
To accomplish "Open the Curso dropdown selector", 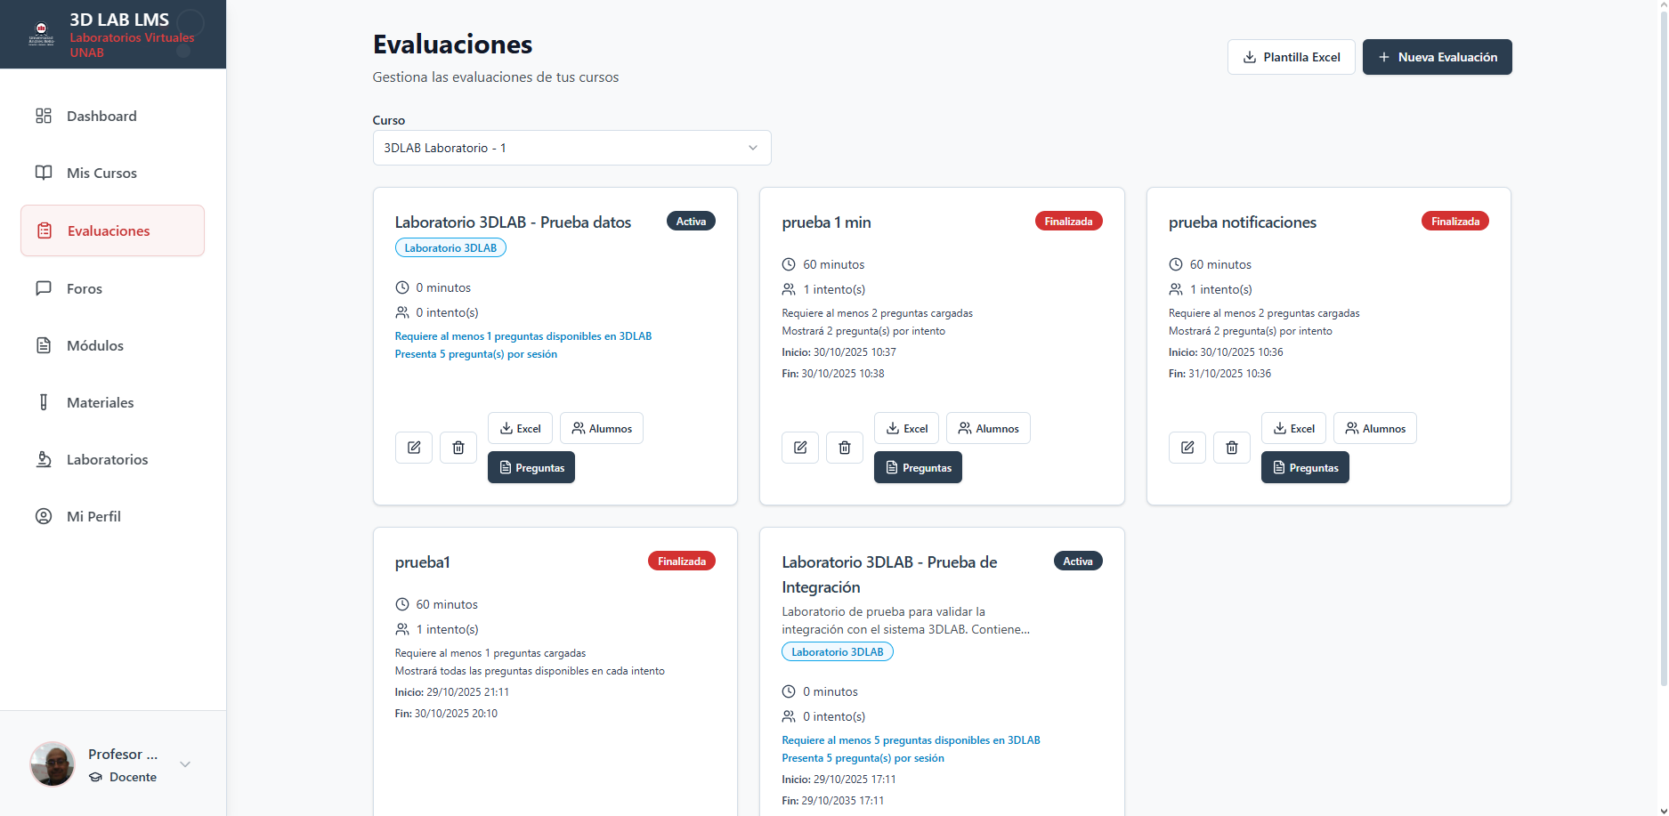I will [571, 148].
